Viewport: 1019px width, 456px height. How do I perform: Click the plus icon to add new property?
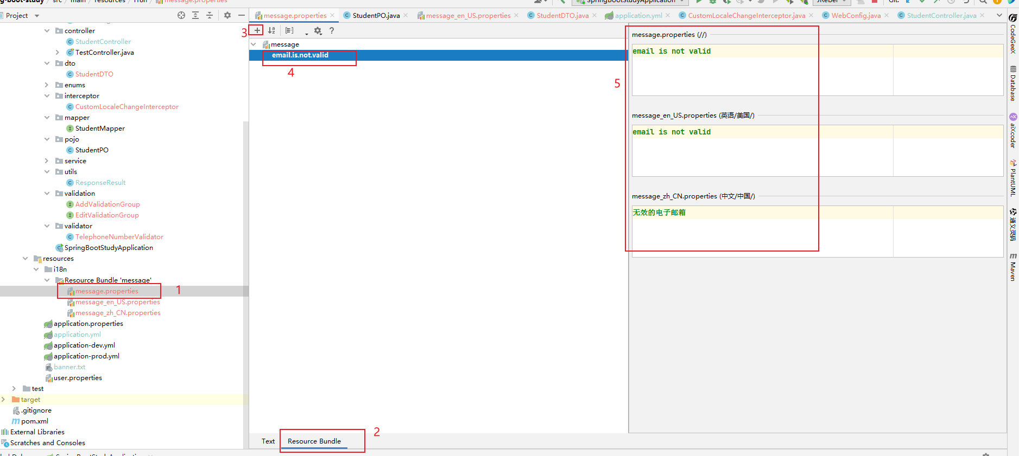tap(257, 30)
